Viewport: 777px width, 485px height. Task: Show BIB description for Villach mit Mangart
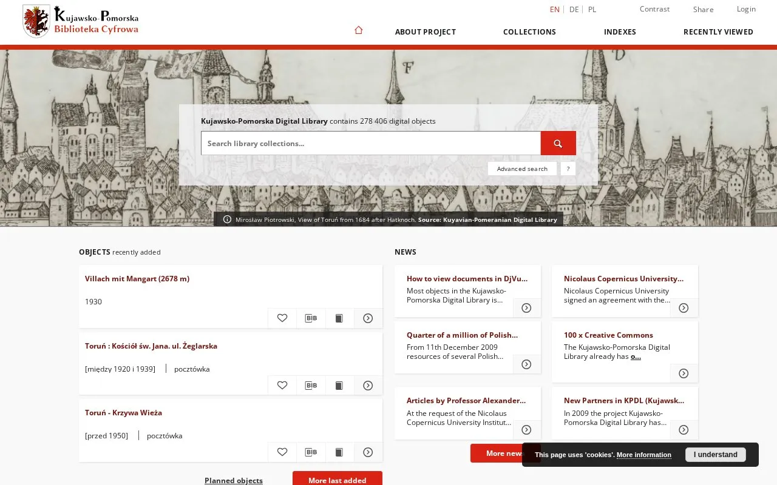311,318
